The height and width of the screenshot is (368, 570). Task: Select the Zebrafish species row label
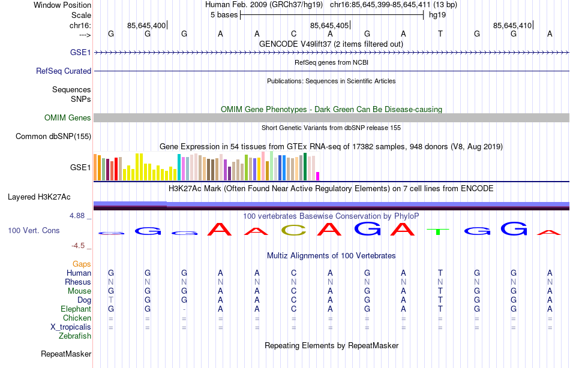click(75, 336)
